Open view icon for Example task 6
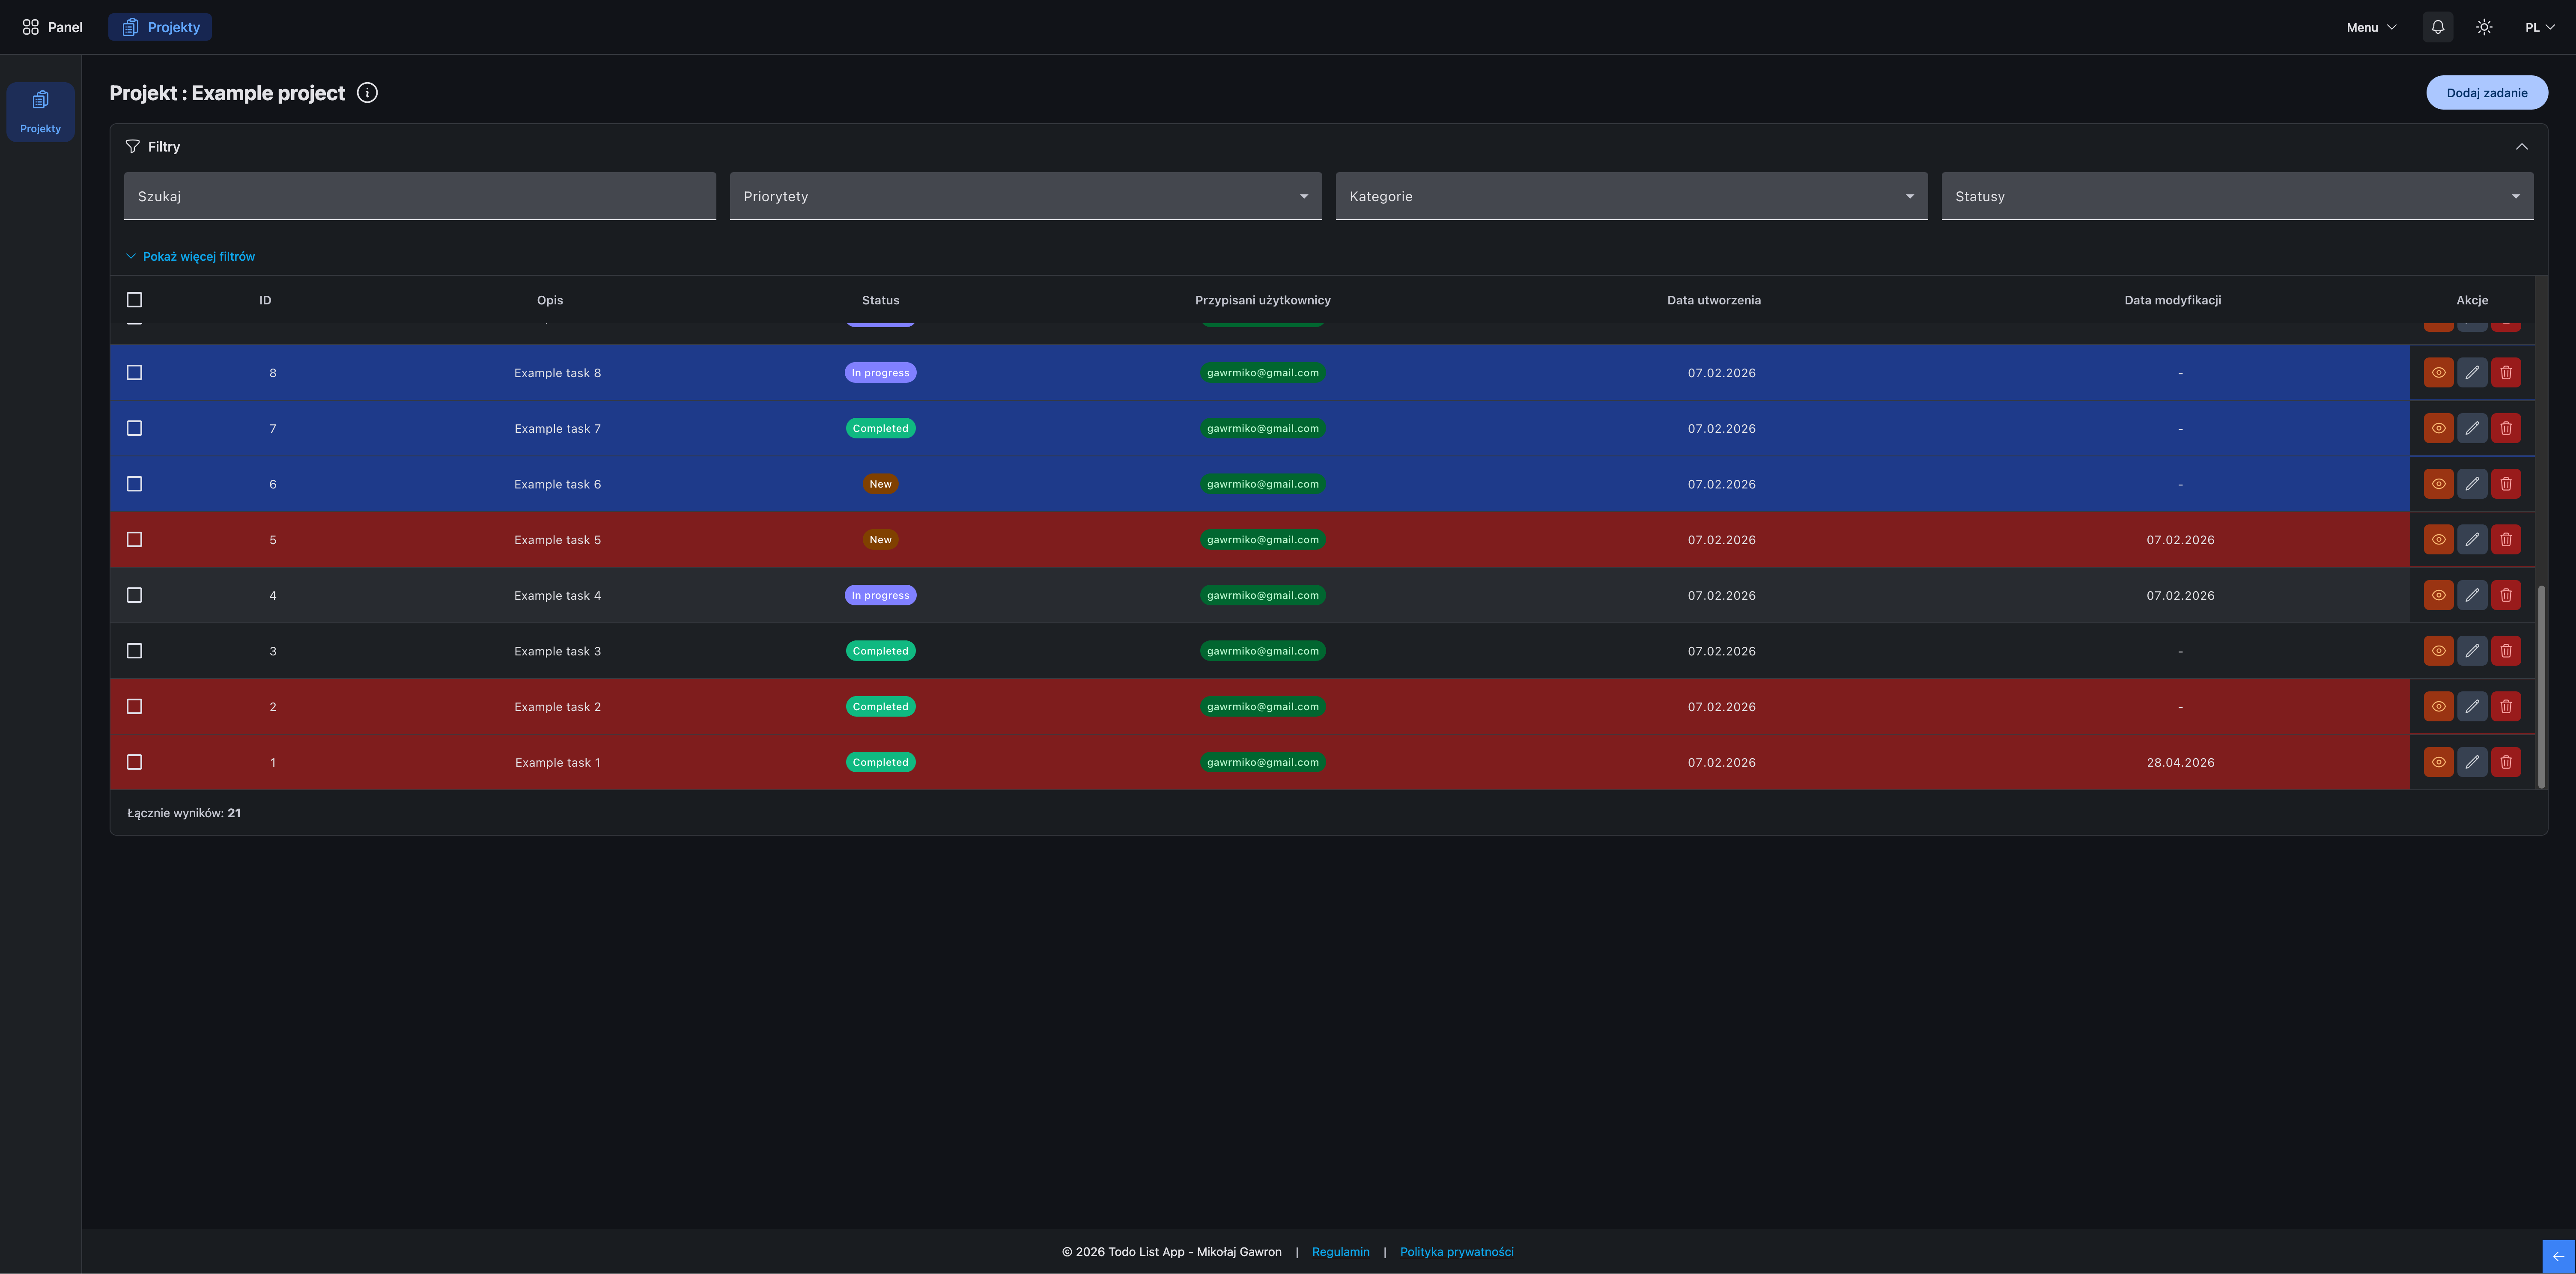 pos(2438,484)
